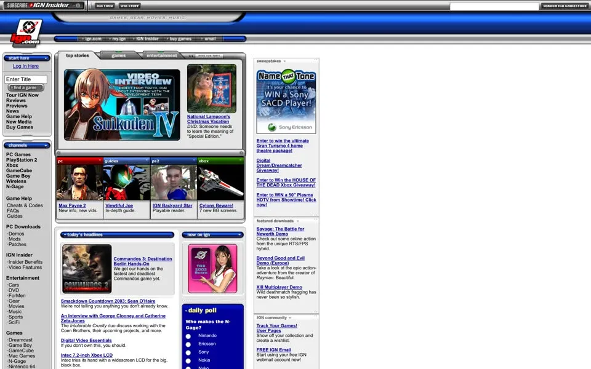
Task: Switch to the games tab
Action: pyautogui.click(x=118, y=56)
